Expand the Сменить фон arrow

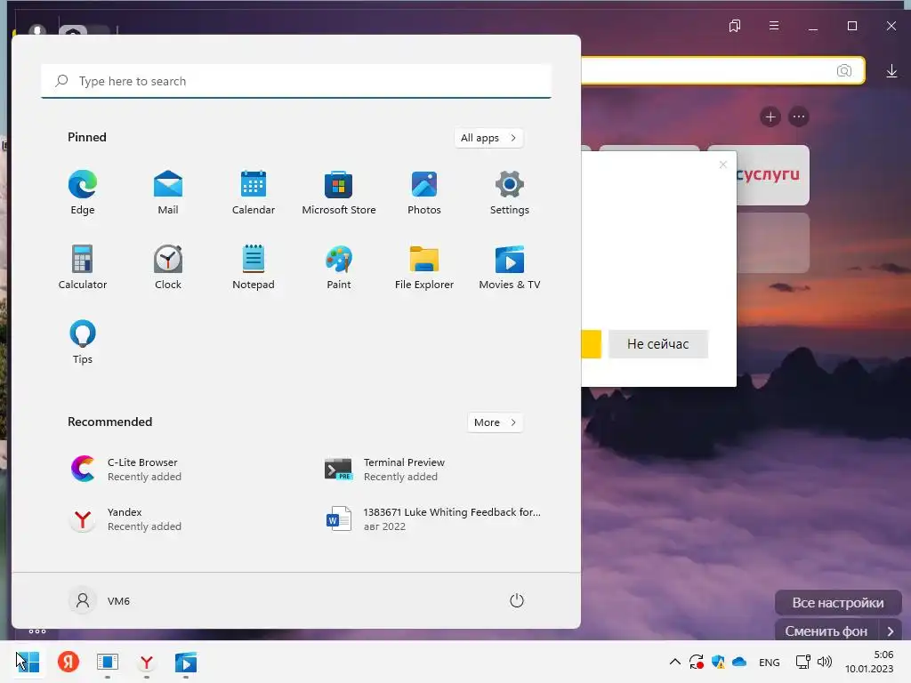pyautogui.click(x=890, y=631)
